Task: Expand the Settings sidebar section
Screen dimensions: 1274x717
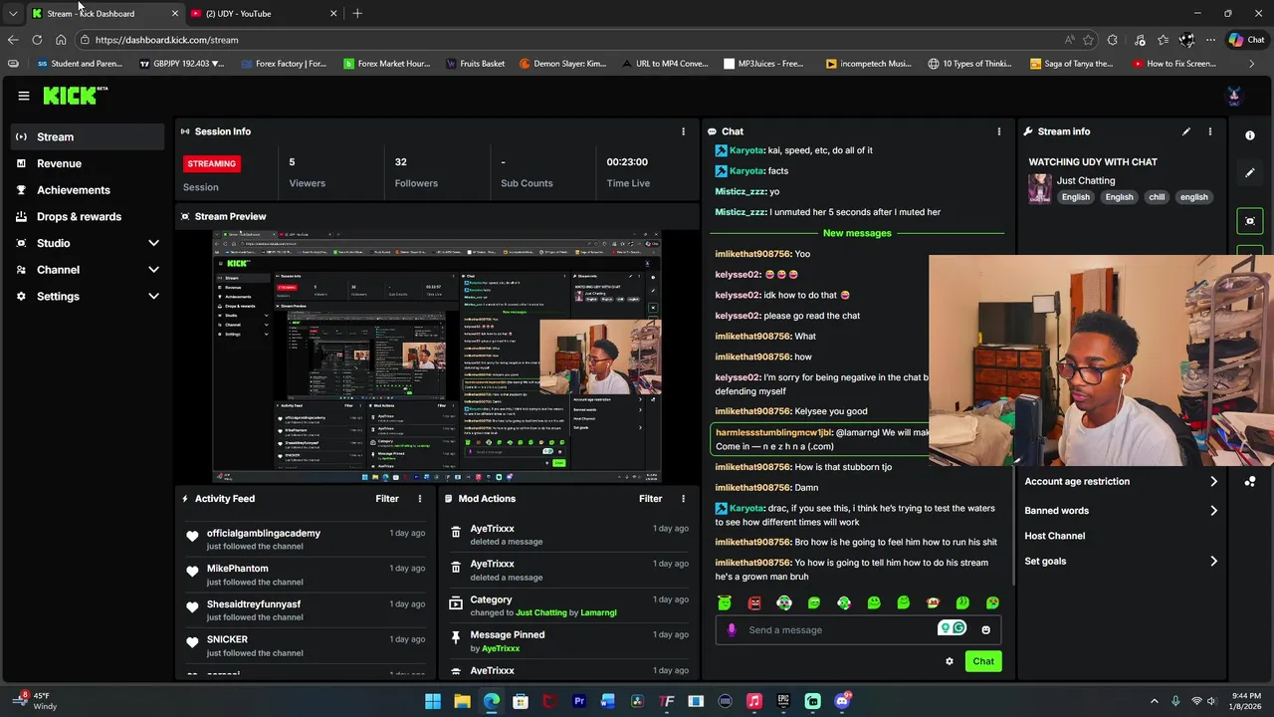Action: point(153,297)
